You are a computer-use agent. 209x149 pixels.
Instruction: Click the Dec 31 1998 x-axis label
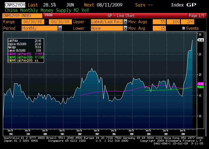11,132
